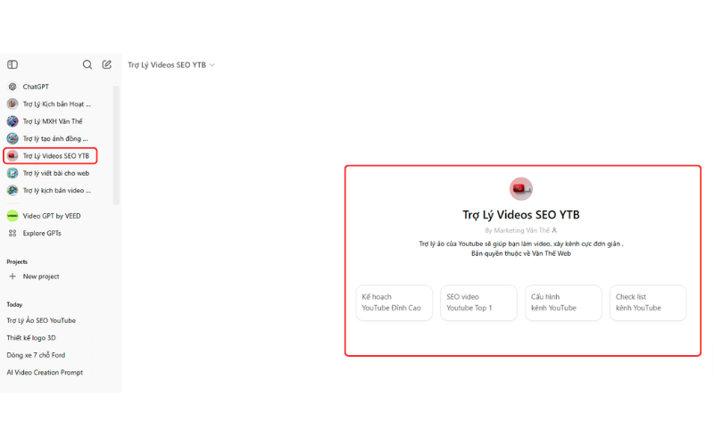Viewport: 714px width, 446px height.
Task: Click the green VEED logo icon
Action: [12, 216]
